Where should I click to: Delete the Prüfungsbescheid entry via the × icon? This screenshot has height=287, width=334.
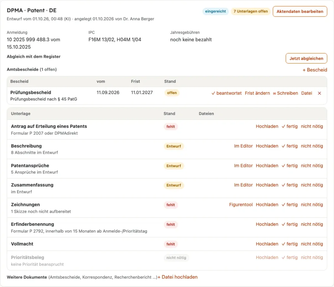(320, 93)
